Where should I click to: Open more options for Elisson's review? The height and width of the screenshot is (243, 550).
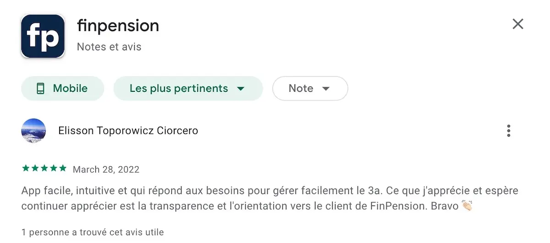(x=508, y=131)
